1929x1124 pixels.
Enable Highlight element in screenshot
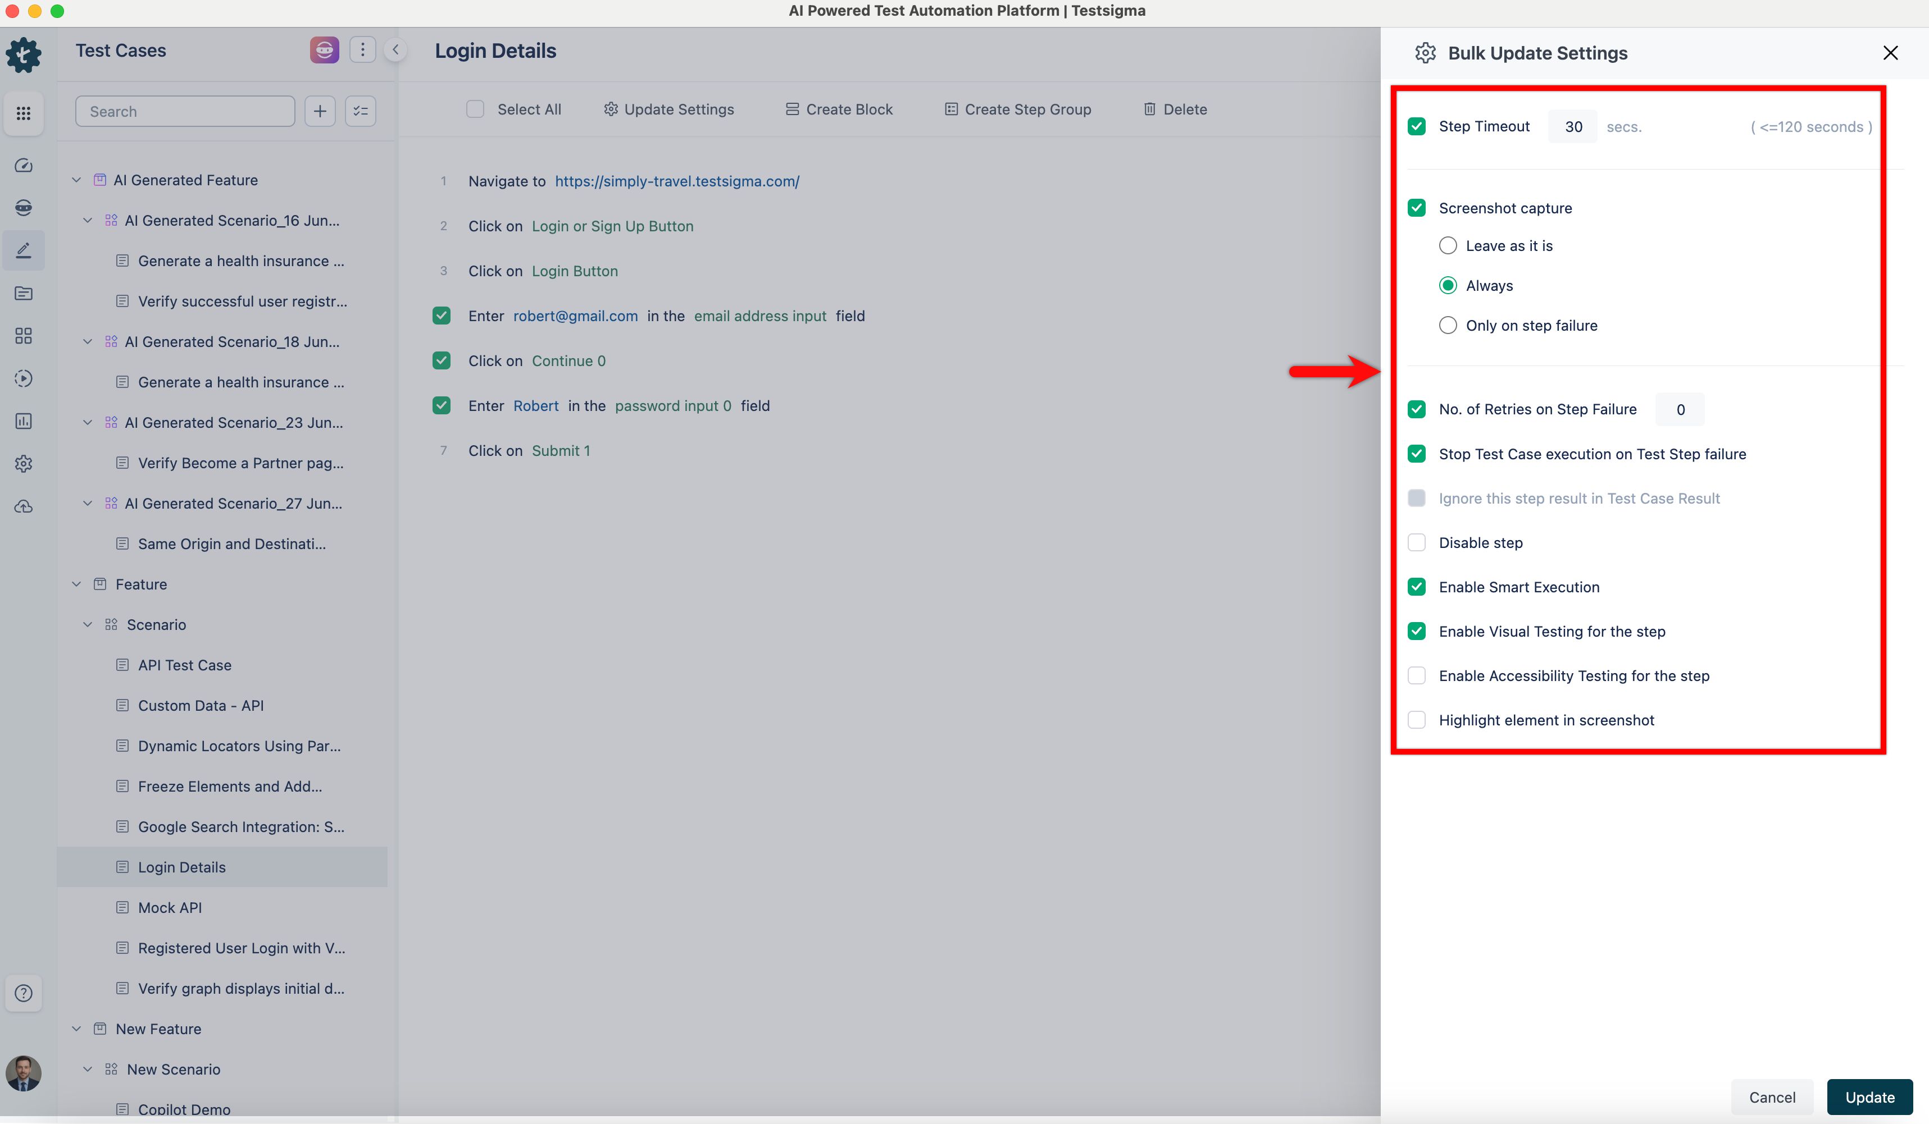click(1417, 719)
